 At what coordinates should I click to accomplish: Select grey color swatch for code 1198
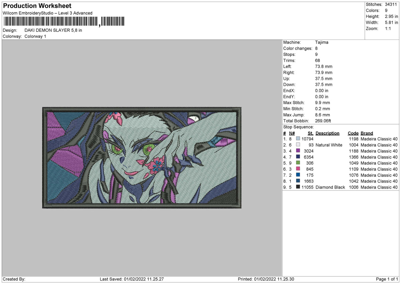point(298,139)
